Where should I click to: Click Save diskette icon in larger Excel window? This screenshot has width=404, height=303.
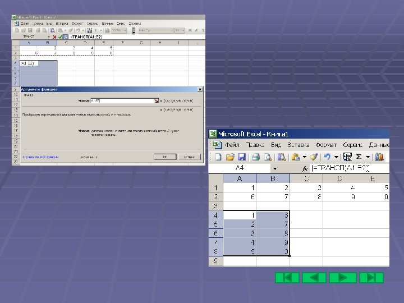(x=242, y=157)
